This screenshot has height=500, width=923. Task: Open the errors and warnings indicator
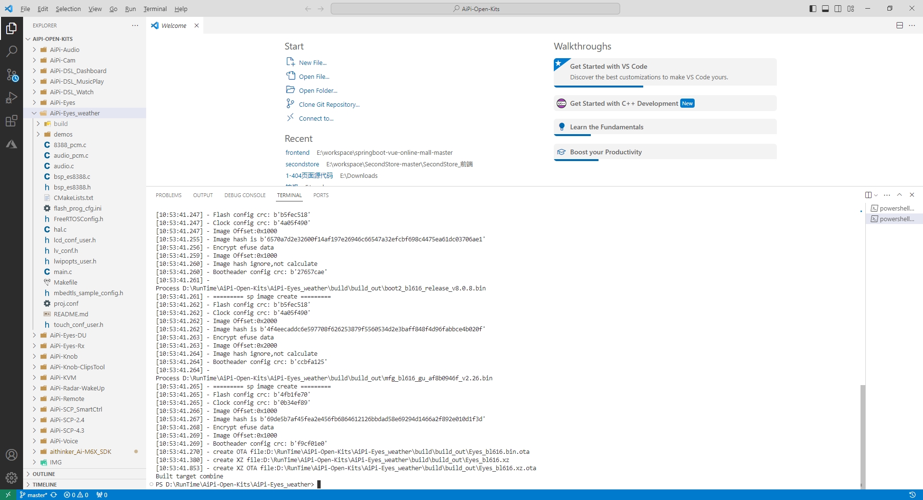click(76, 495)
